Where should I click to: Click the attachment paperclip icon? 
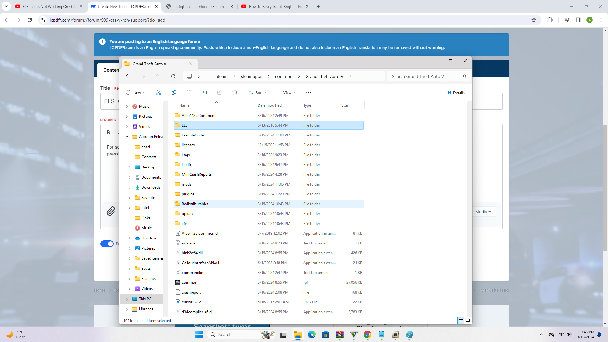click(x=111, y=211)
